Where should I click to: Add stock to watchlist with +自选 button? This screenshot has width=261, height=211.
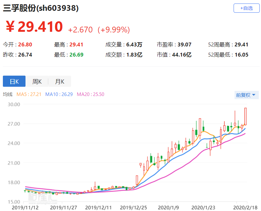coord(246,8)
